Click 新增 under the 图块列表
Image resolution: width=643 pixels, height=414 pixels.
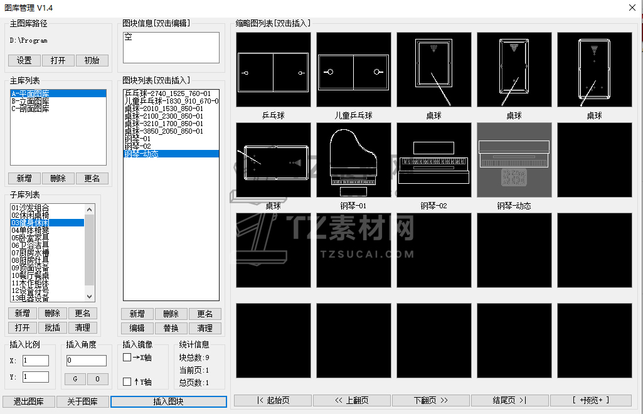tap(137, 314)
